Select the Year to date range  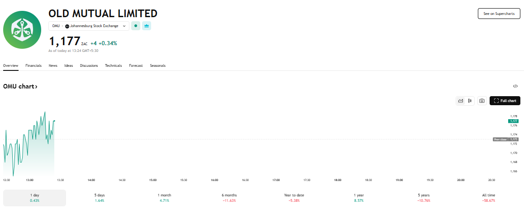tap(294, 197)
